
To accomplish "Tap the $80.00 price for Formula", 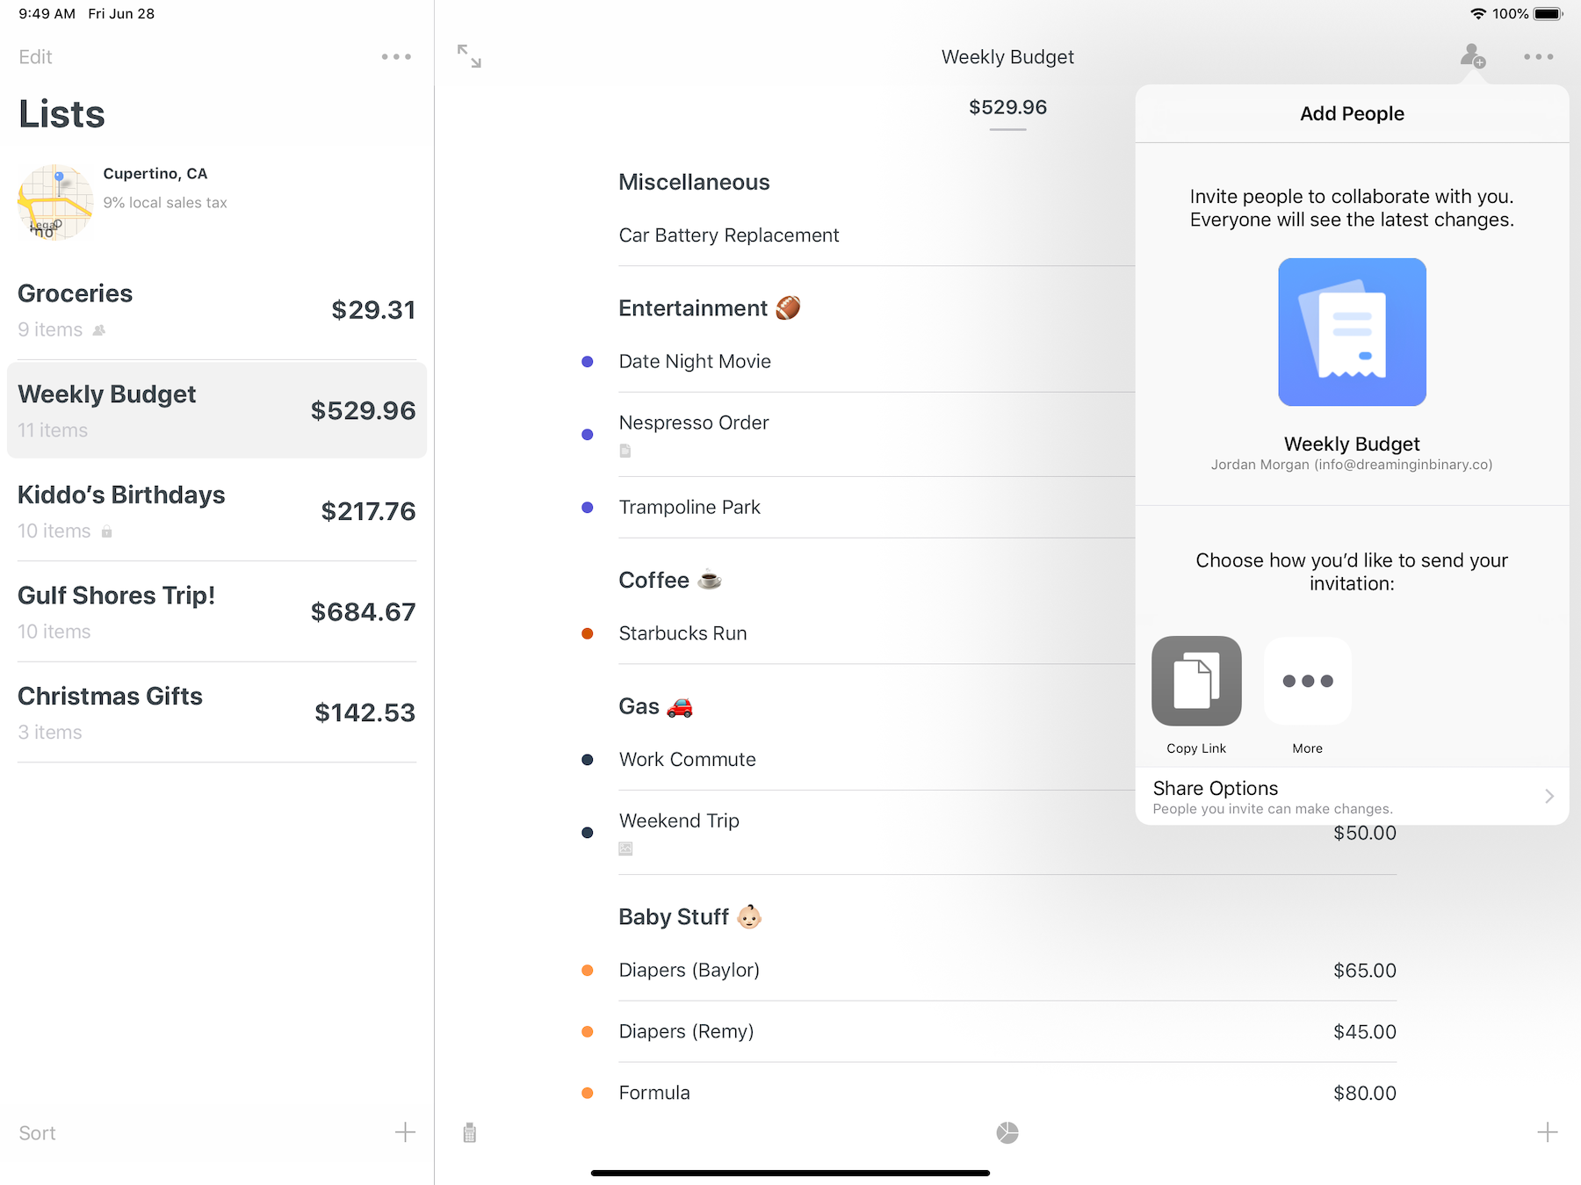I will (1365, 1094).
